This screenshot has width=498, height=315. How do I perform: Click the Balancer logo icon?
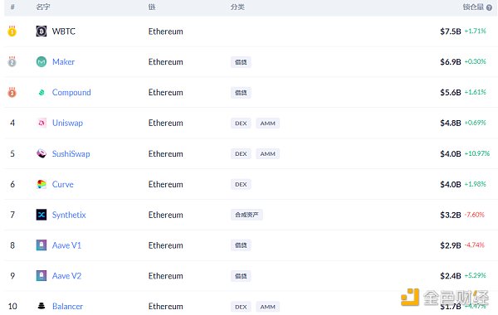pyautogui.click(x=41, y=306)
